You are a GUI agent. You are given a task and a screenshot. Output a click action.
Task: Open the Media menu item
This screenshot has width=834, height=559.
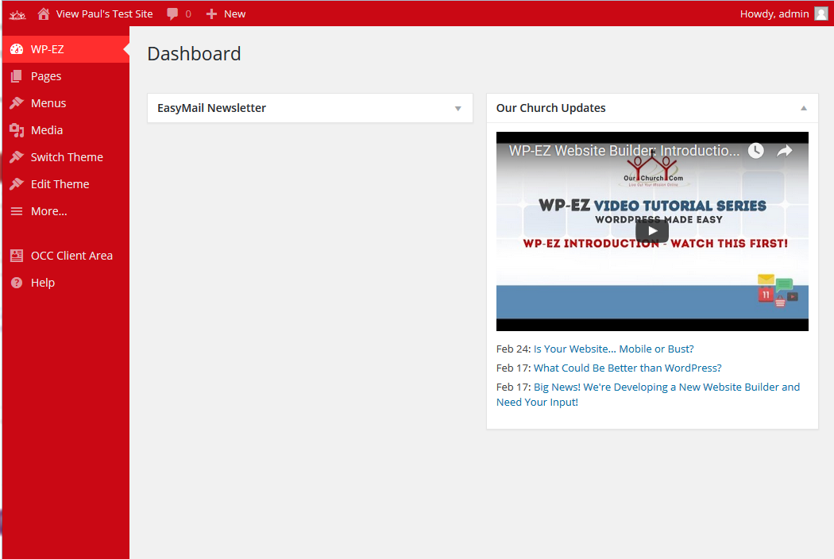coord(65,129)
